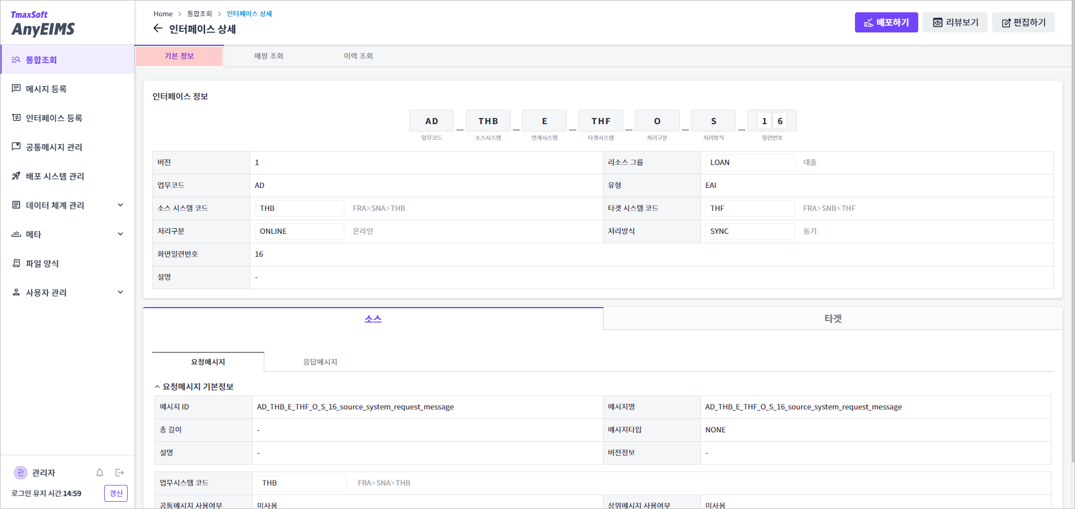Click the 업무시스템 코드 THB field

(301, 483)
